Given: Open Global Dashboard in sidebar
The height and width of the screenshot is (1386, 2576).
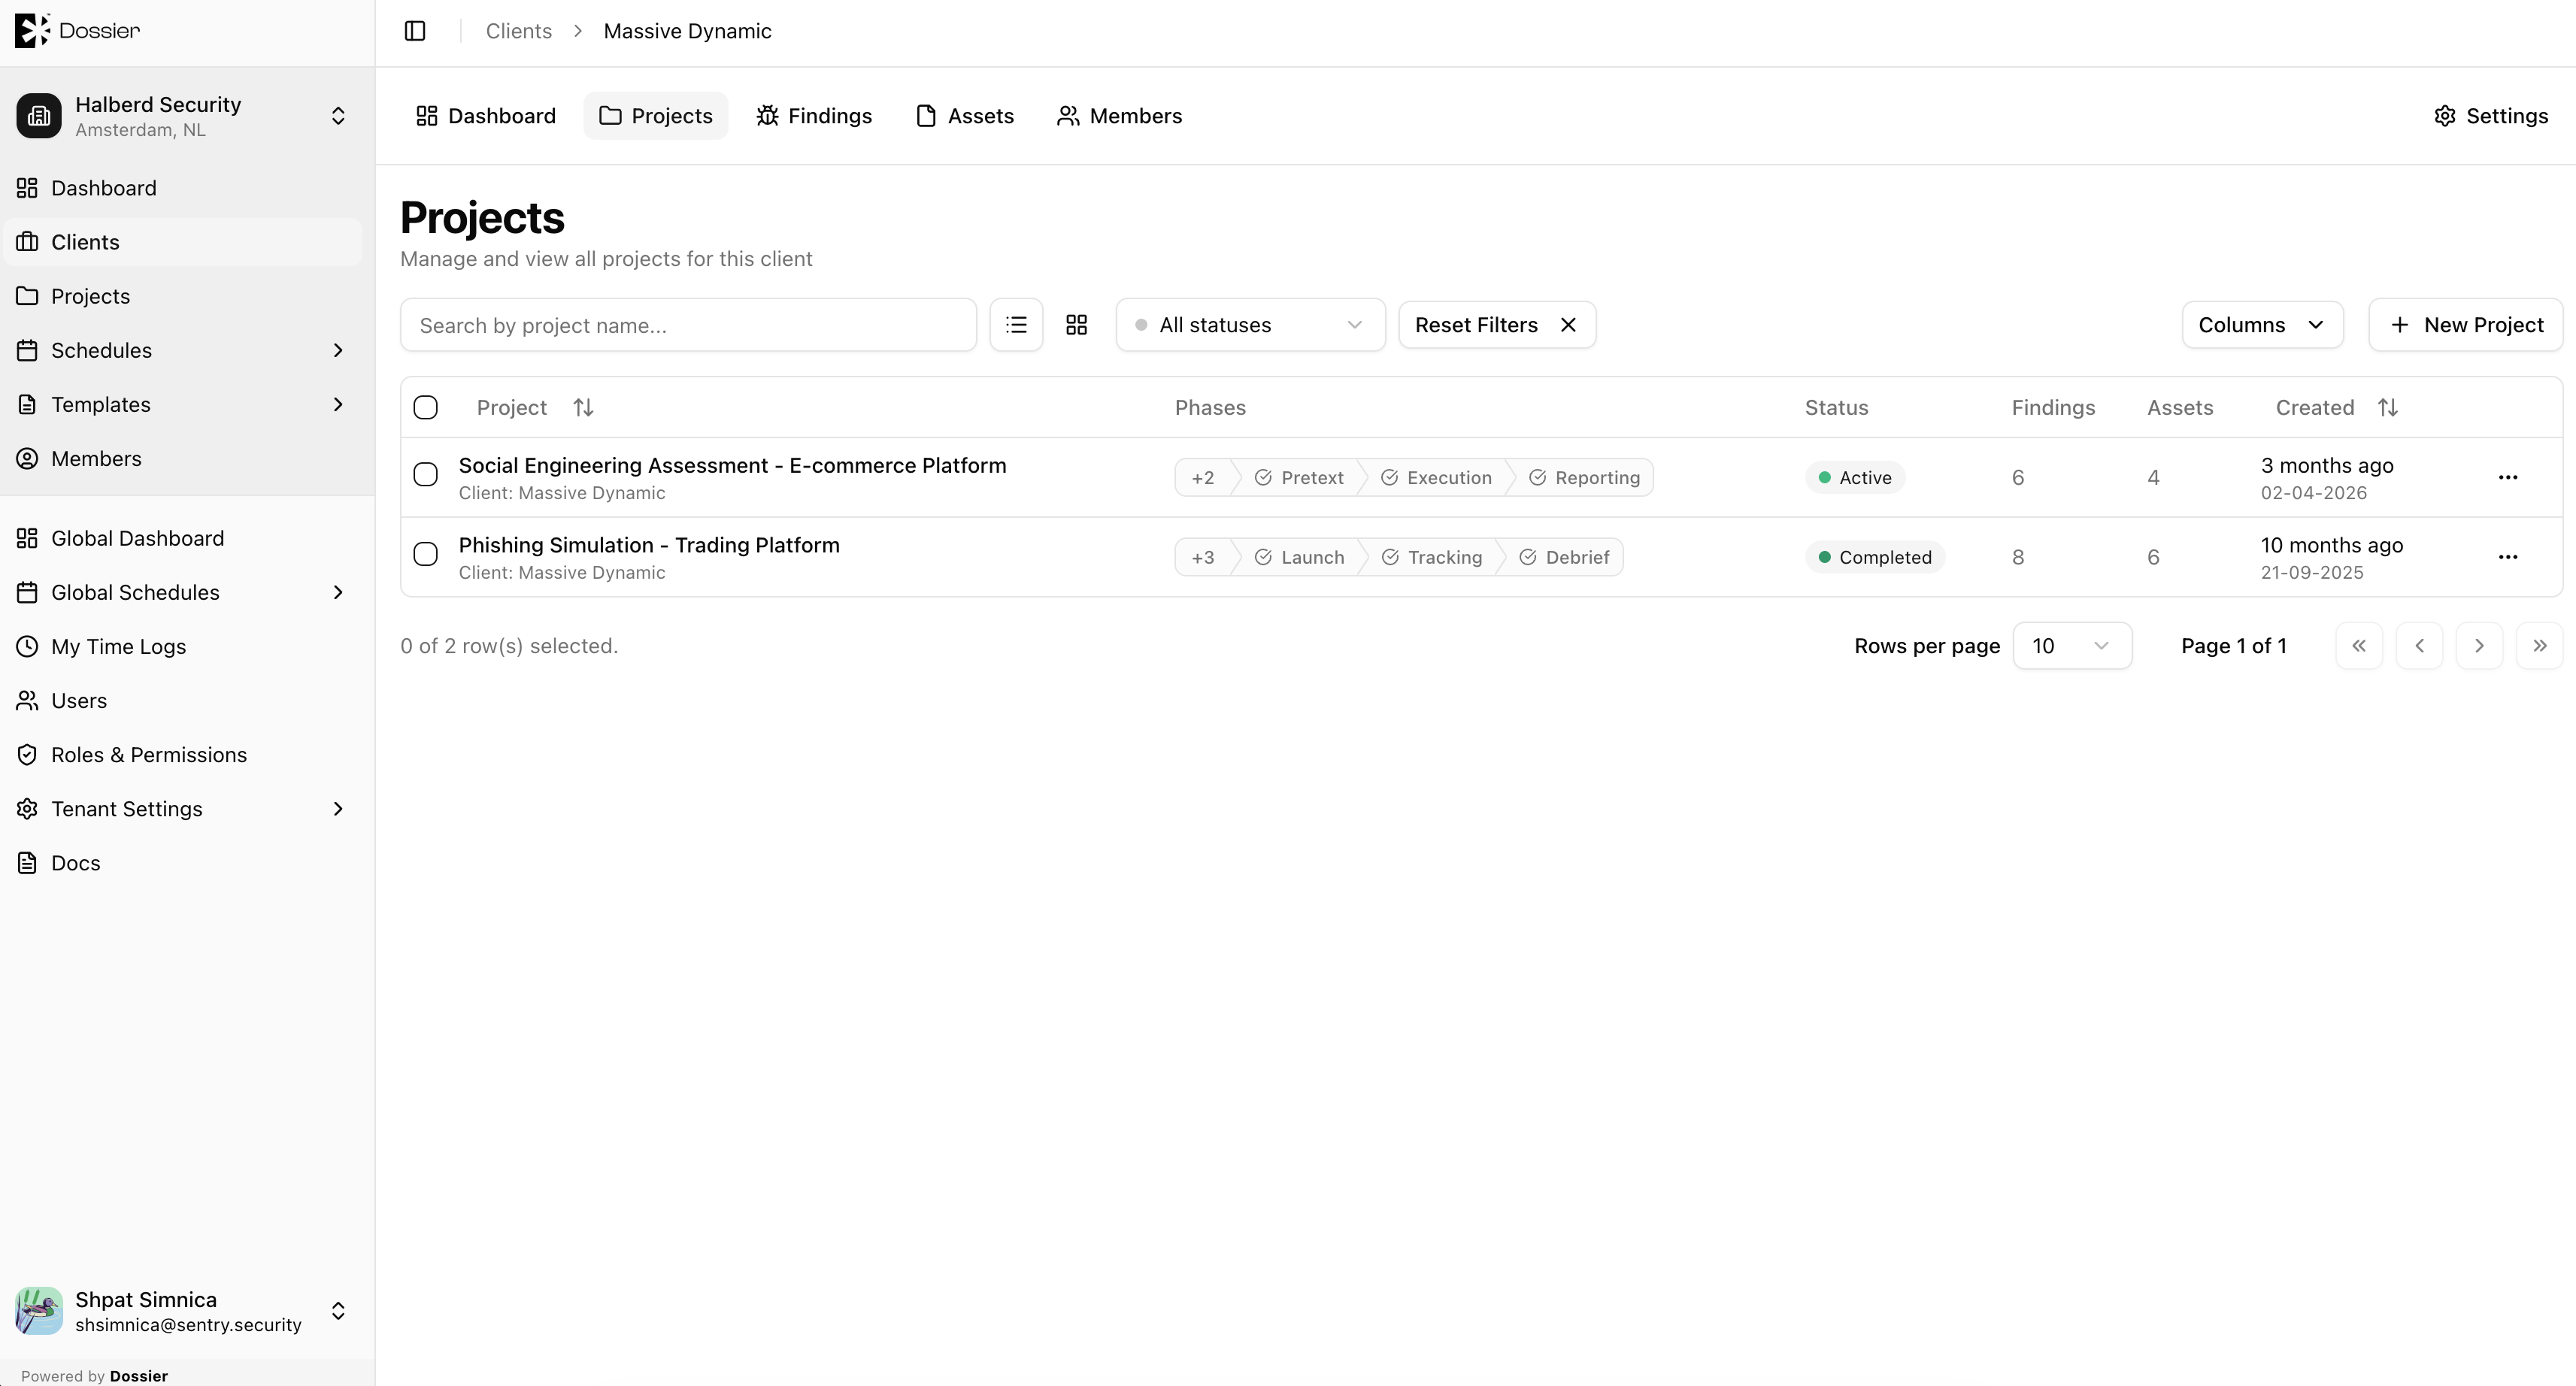Looking at the screenshot, I should point(182,538).
